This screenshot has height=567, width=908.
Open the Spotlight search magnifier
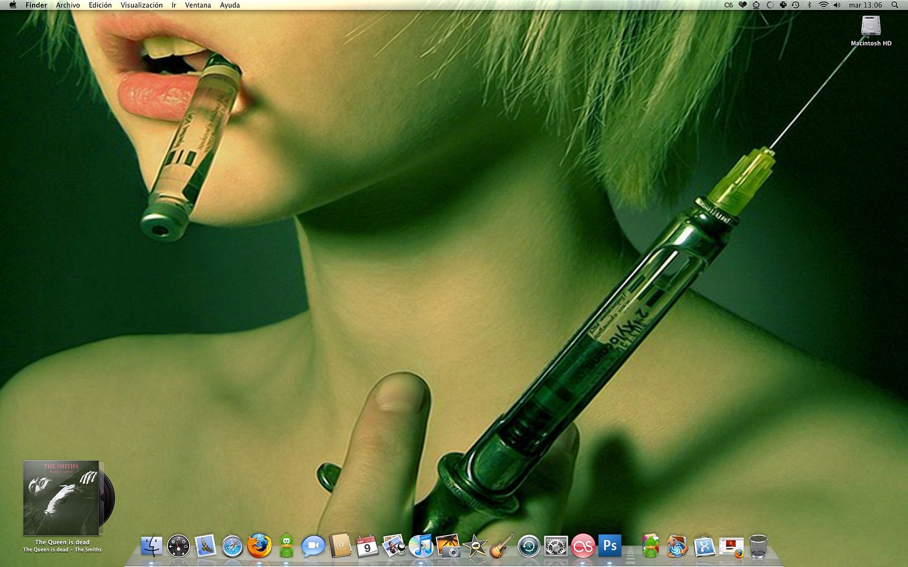895,5
